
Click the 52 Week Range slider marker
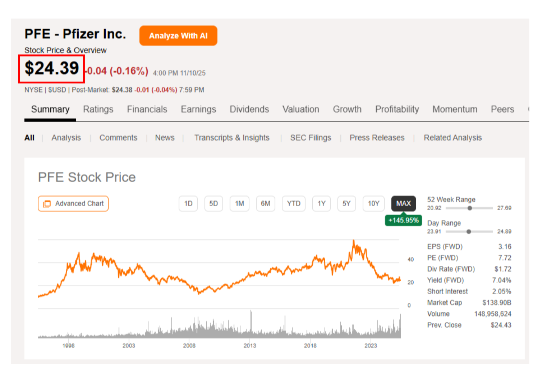pyautogui.click(x=470, y=208)
